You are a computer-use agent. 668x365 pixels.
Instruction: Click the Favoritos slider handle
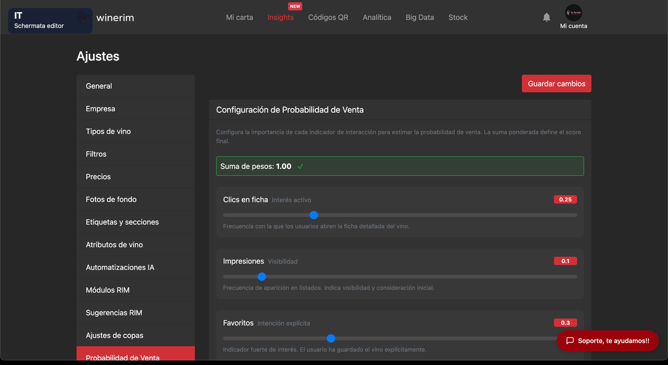coord(331,338)
